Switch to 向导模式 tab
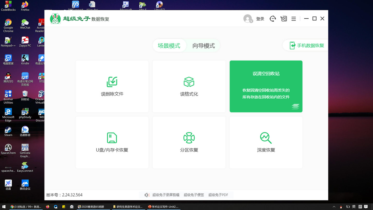The height and width of the screenshot is (210, 373). (204, 46)
